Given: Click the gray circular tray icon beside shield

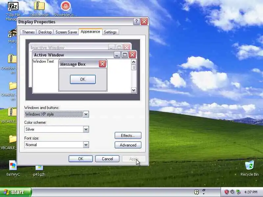Looking at the screenshot, I should pos(232,192).
